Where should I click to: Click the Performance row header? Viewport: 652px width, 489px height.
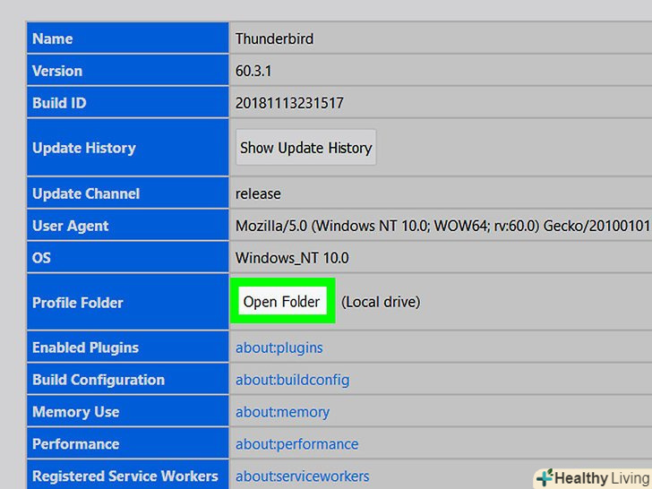128,443
